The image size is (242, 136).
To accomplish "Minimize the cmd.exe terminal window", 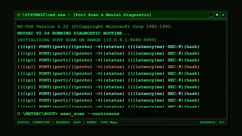I will [x=211, y=15].
